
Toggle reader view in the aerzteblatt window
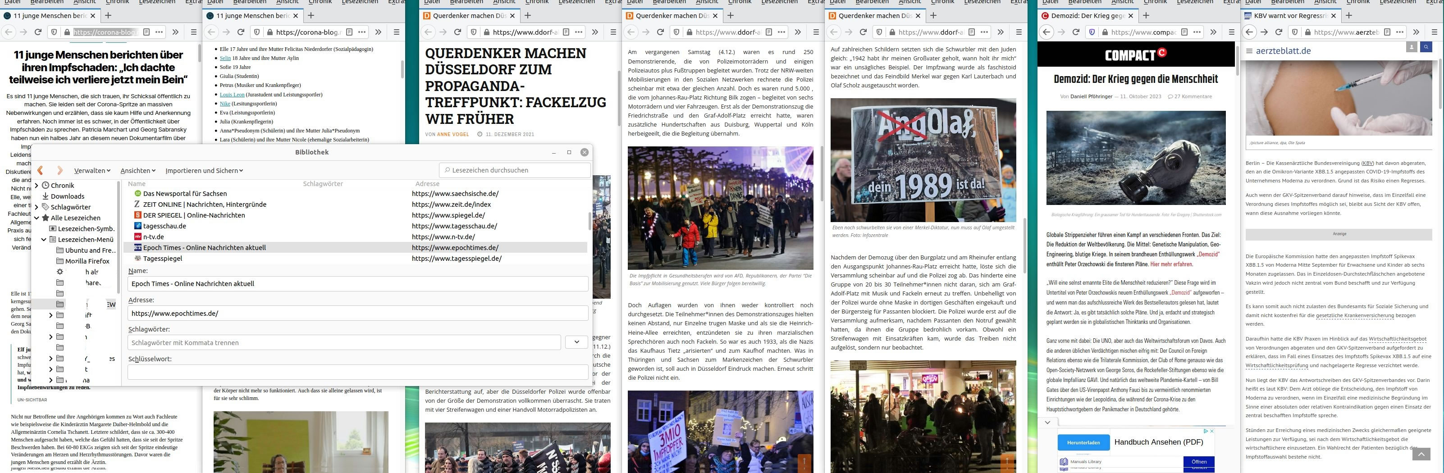point(1386,32)
